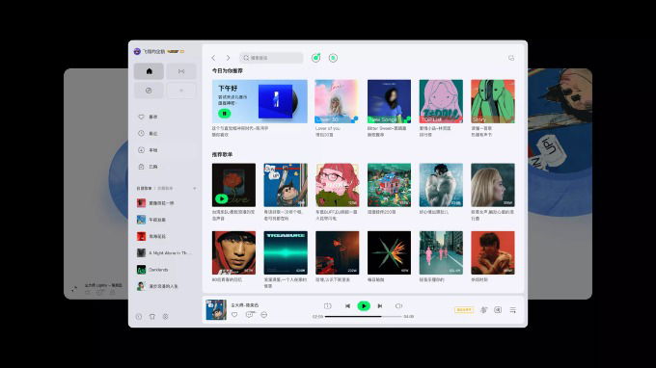Open the Story cover card
Image resolution: width=656 pixels, height=368 pixels.
tap(493, 101)
